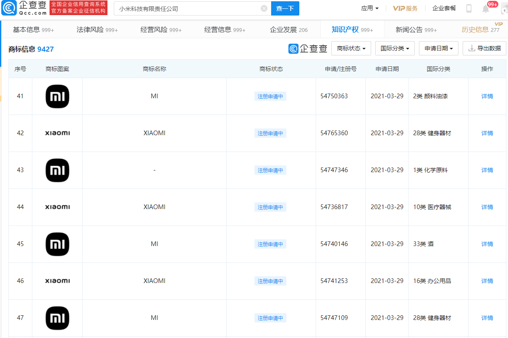The width and height of the screenshot is (508, 338).
Task: Click the 企查查 badge beside the filter bar
Action: coord(307,48)
